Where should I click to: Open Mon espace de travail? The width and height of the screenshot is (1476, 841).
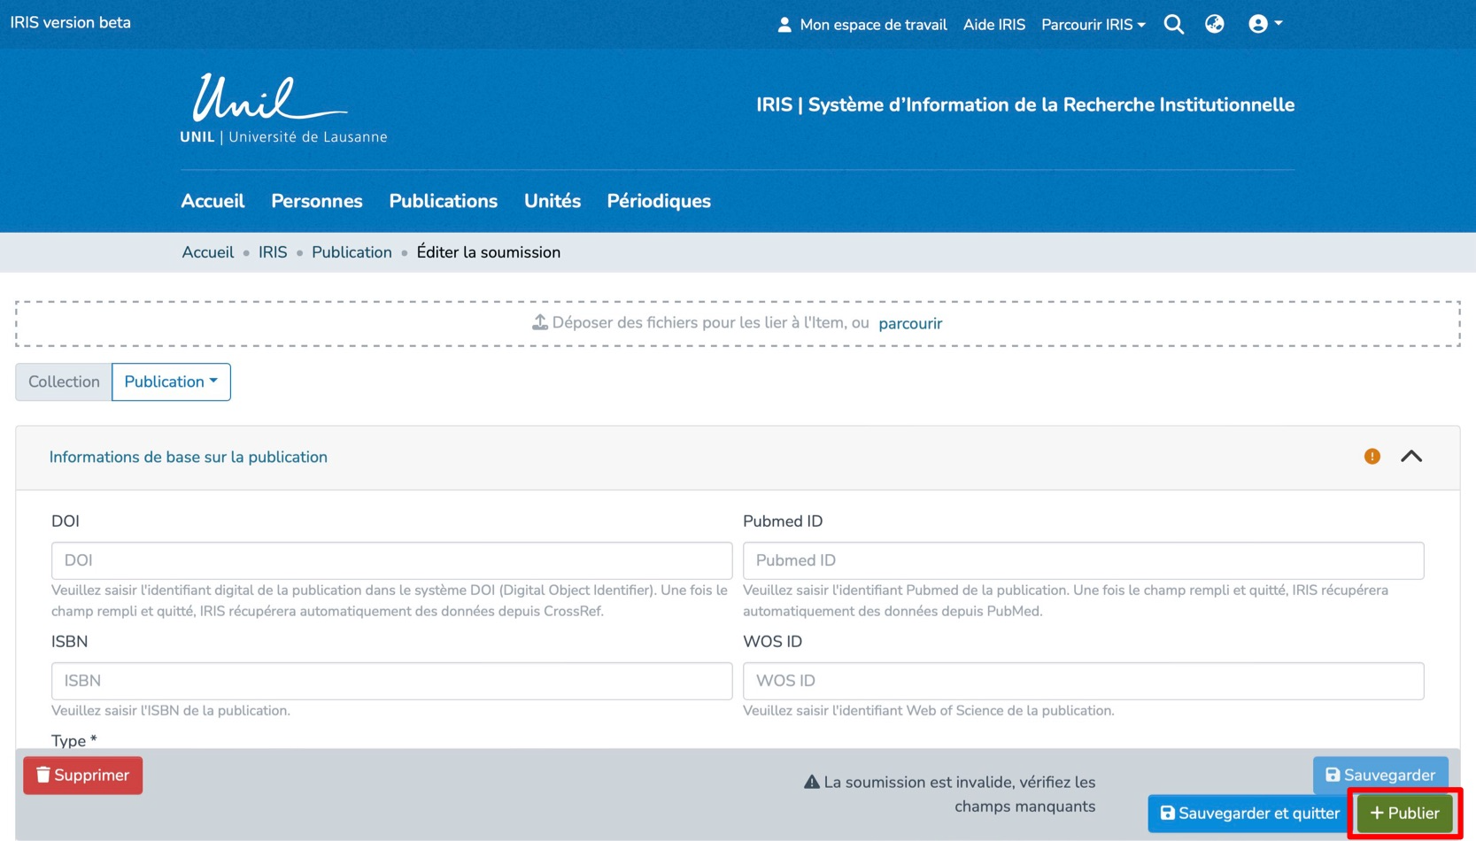tap(862, 25)
